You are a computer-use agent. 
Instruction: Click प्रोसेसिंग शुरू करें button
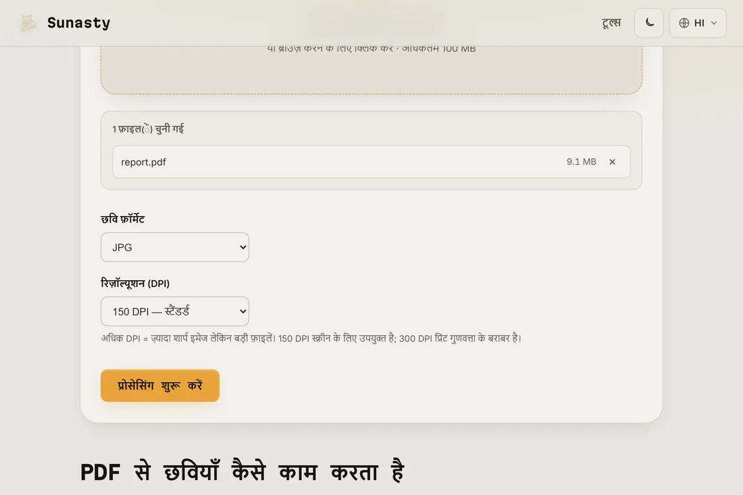(159, 386)
